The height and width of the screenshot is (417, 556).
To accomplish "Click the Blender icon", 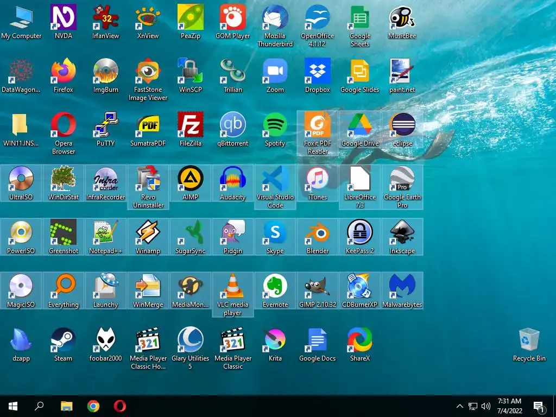I will 317,237.
